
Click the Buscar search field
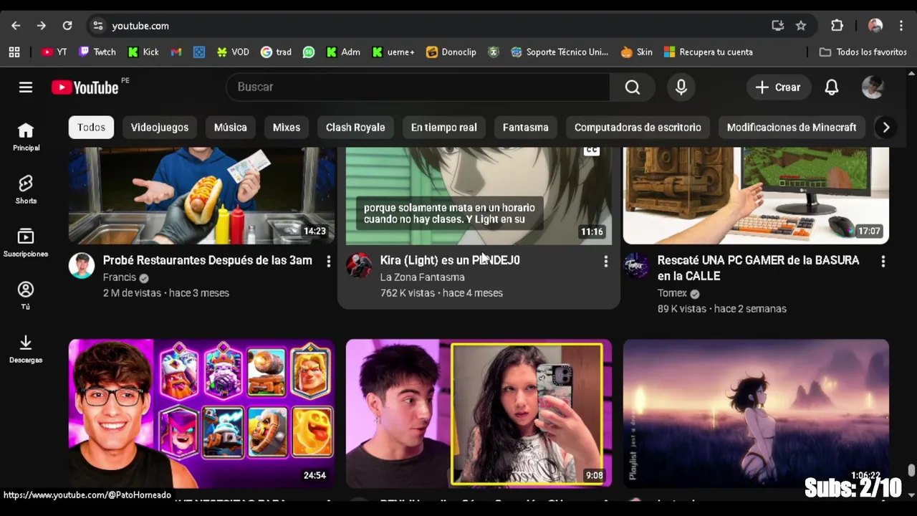[418, 87]
